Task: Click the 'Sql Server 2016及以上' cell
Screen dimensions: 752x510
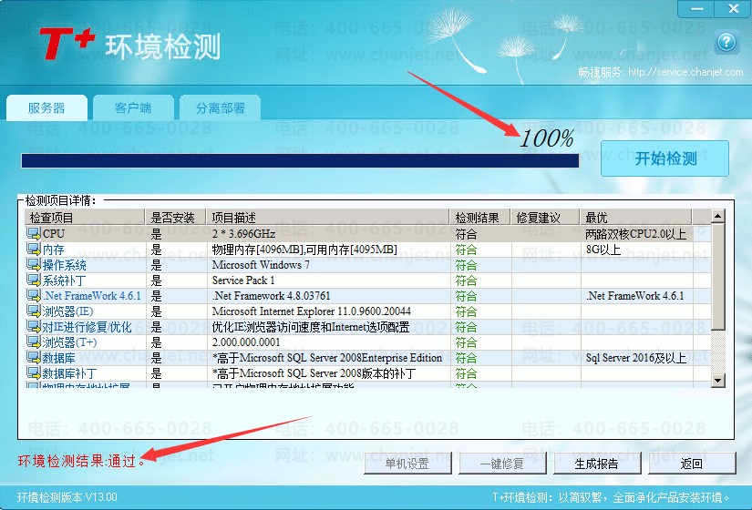Action: coord(636,358)
